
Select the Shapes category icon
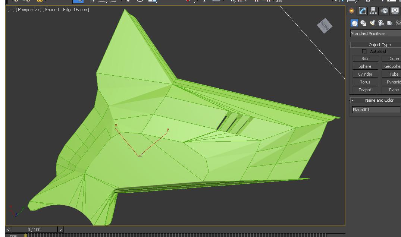click(363, 23)
